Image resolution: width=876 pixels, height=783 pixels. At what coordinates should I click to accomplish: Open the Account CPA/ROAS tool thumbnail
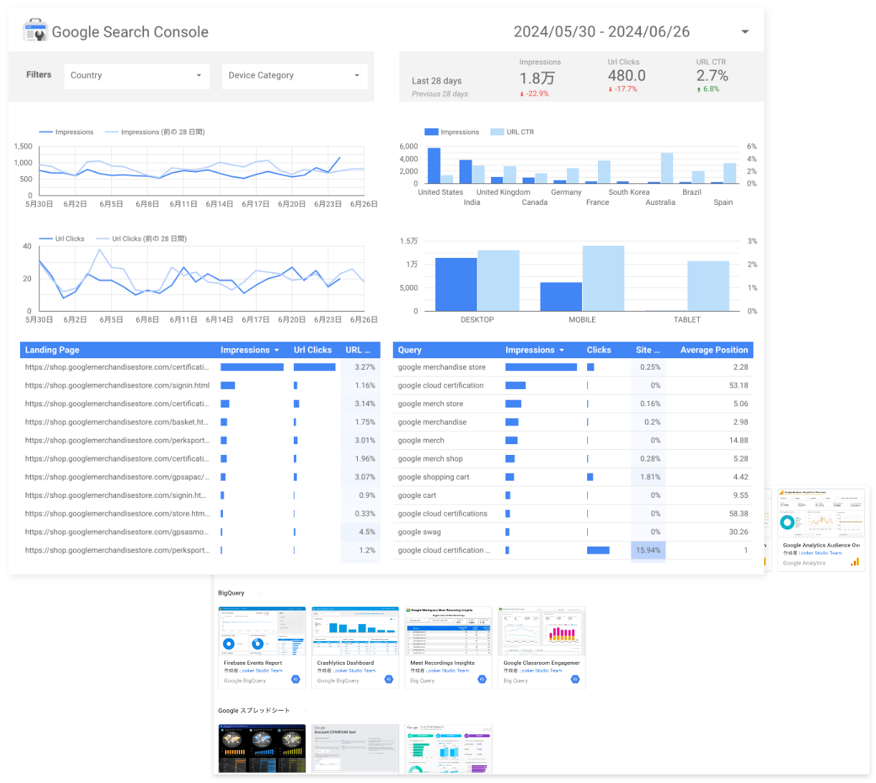click(x=356, y=749)
